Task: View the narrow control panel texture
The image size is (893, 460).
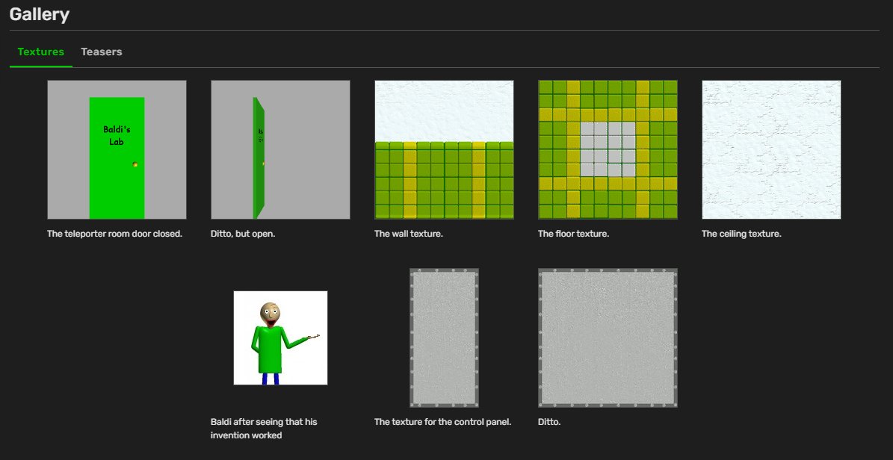Action: click(444, 338)
